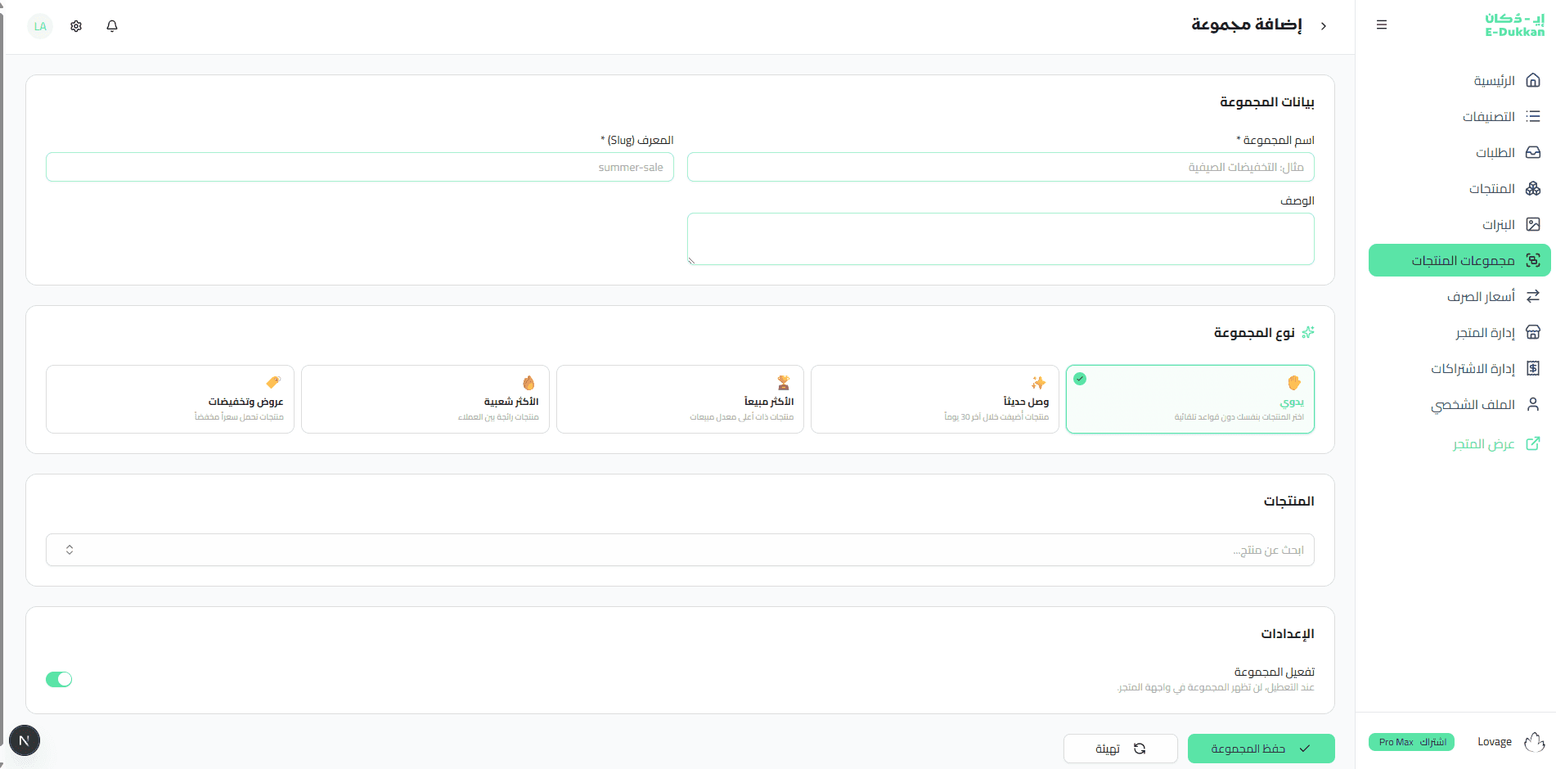Click the trophy icon on the الأكثر مبيعاً card
Image resolution: width=1556 pixels, height=769 pixels.
tap(784, 383)
